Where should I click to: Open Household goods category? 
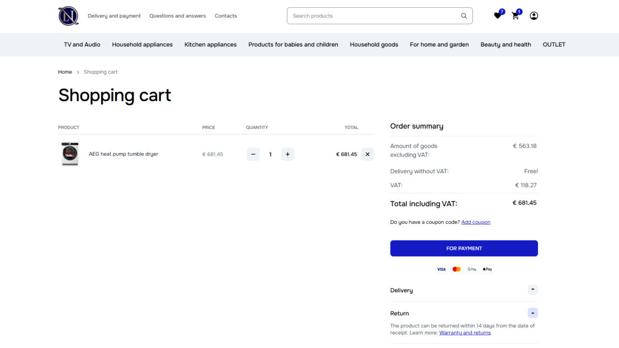point(374,45)
